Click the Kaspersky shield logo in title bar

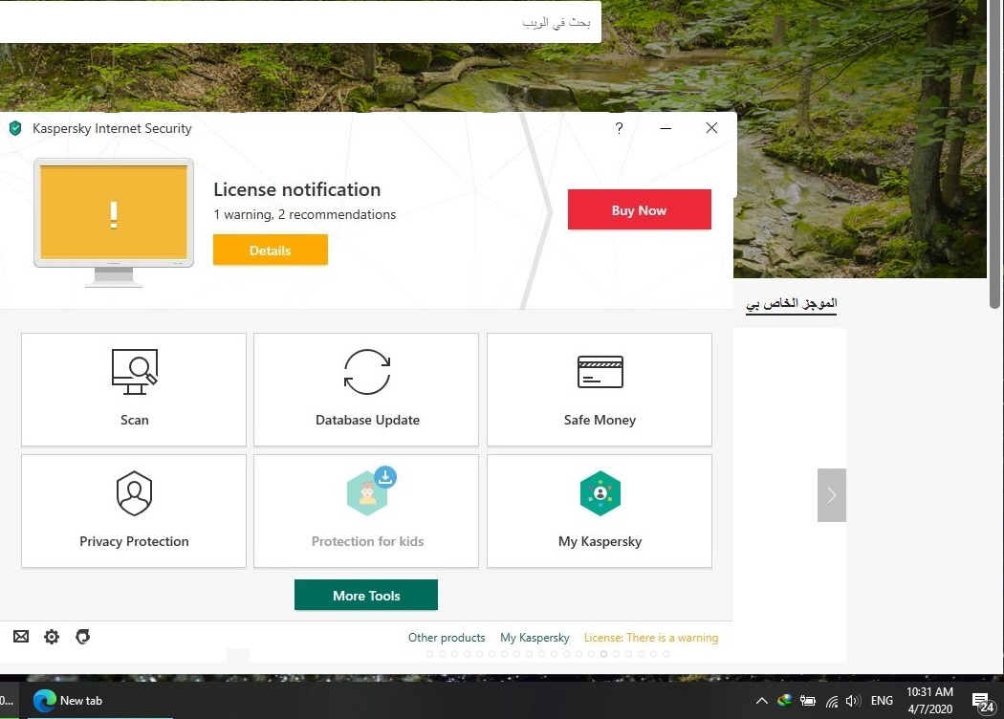(x=15, y=128)
